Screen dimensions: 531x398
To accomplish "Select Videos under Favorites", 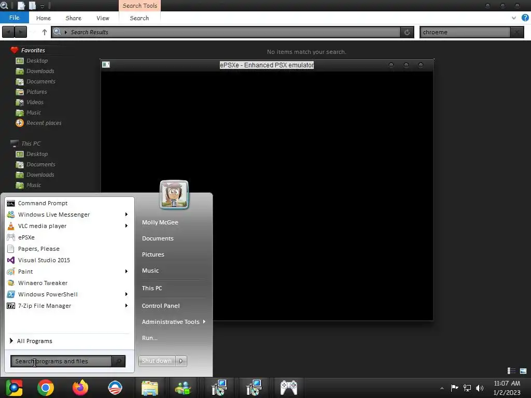I will pyautogui.click(x=30, y=102).
